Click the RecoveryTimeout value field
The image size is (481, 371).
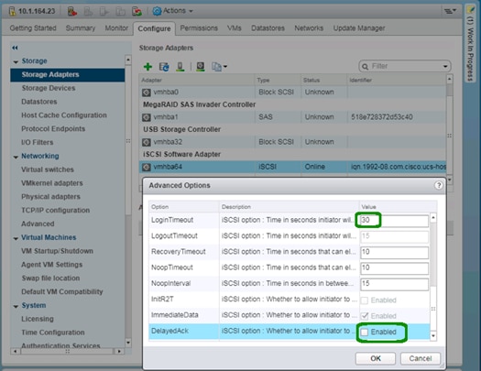coord(394,252)
